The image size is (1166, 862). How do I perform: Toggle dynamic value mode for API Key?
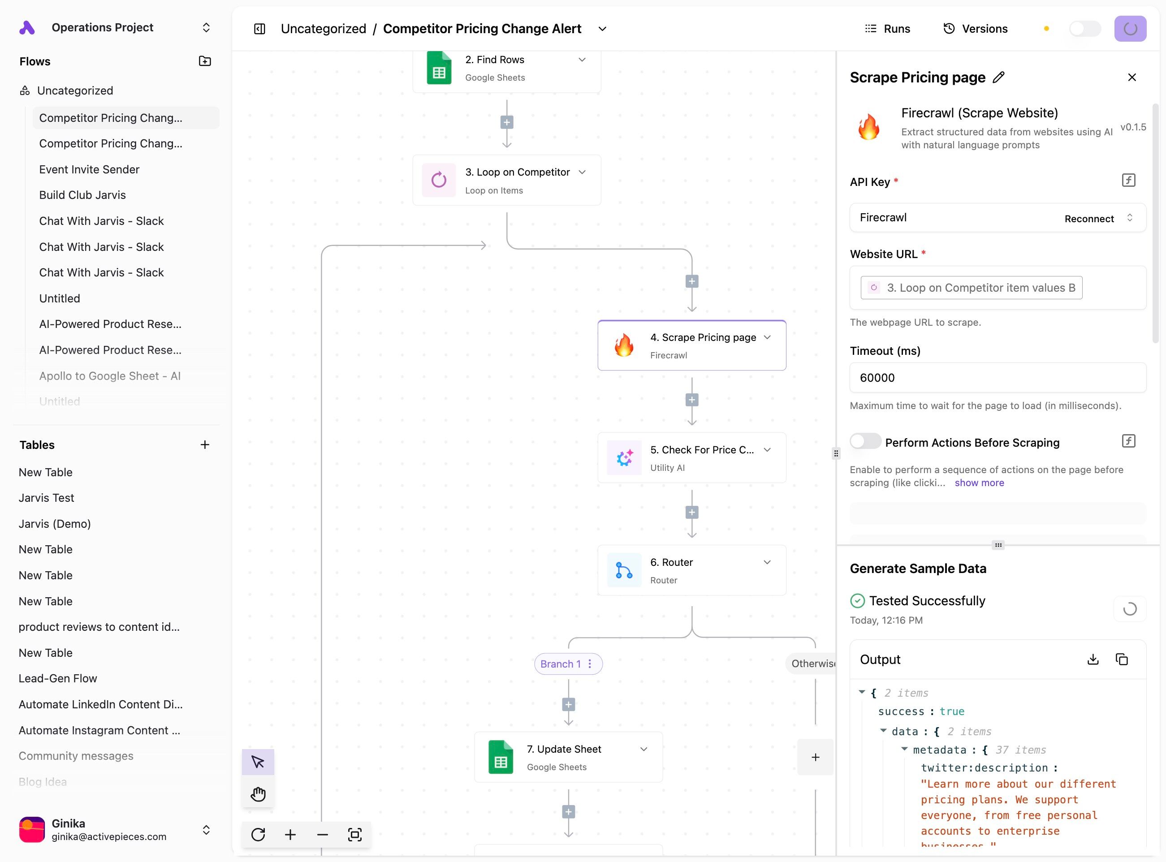pyautogui.click(x=1128, y=181)
